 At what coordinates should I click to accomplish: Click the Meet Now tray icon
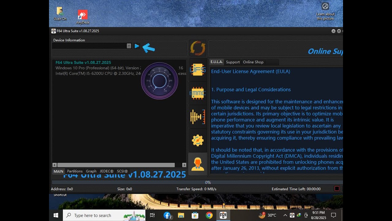pos(306,215)
